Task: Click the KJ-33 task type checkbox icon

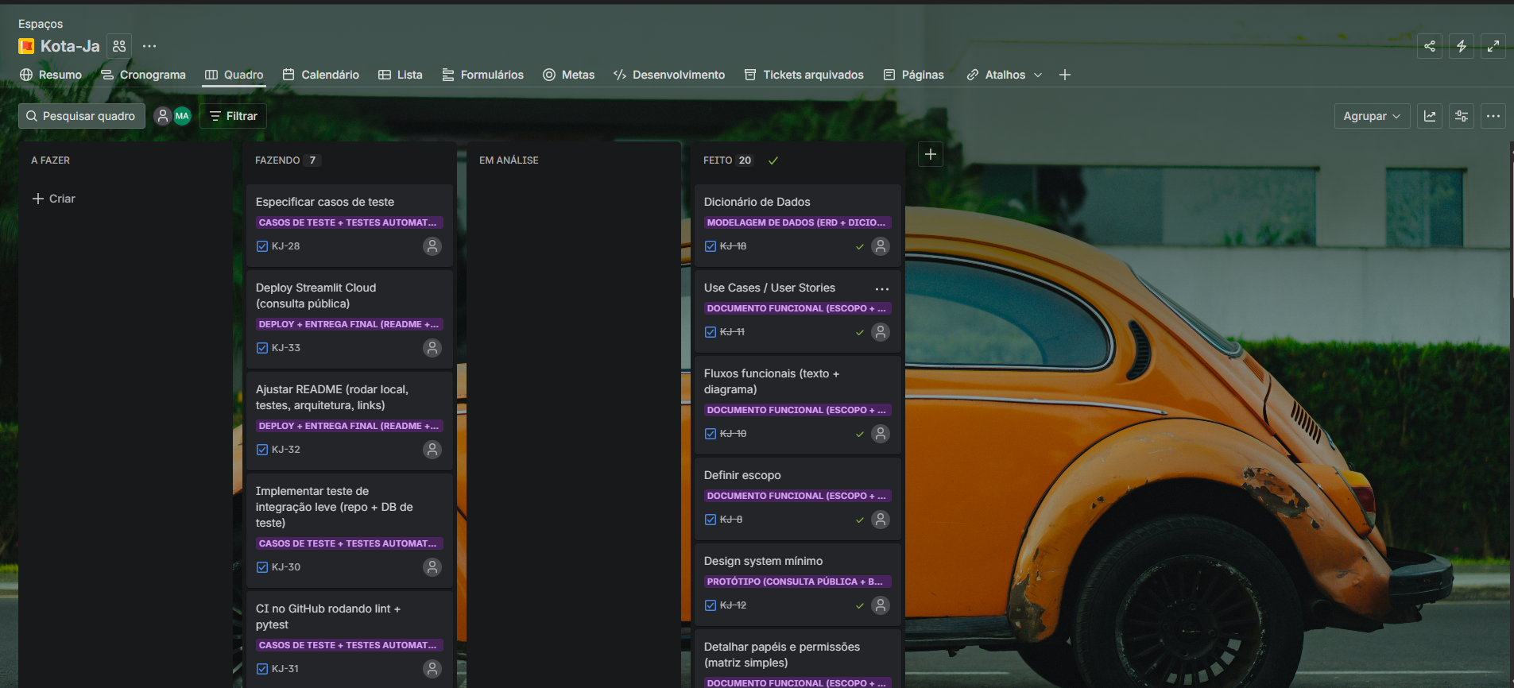Action: [262, 348]
